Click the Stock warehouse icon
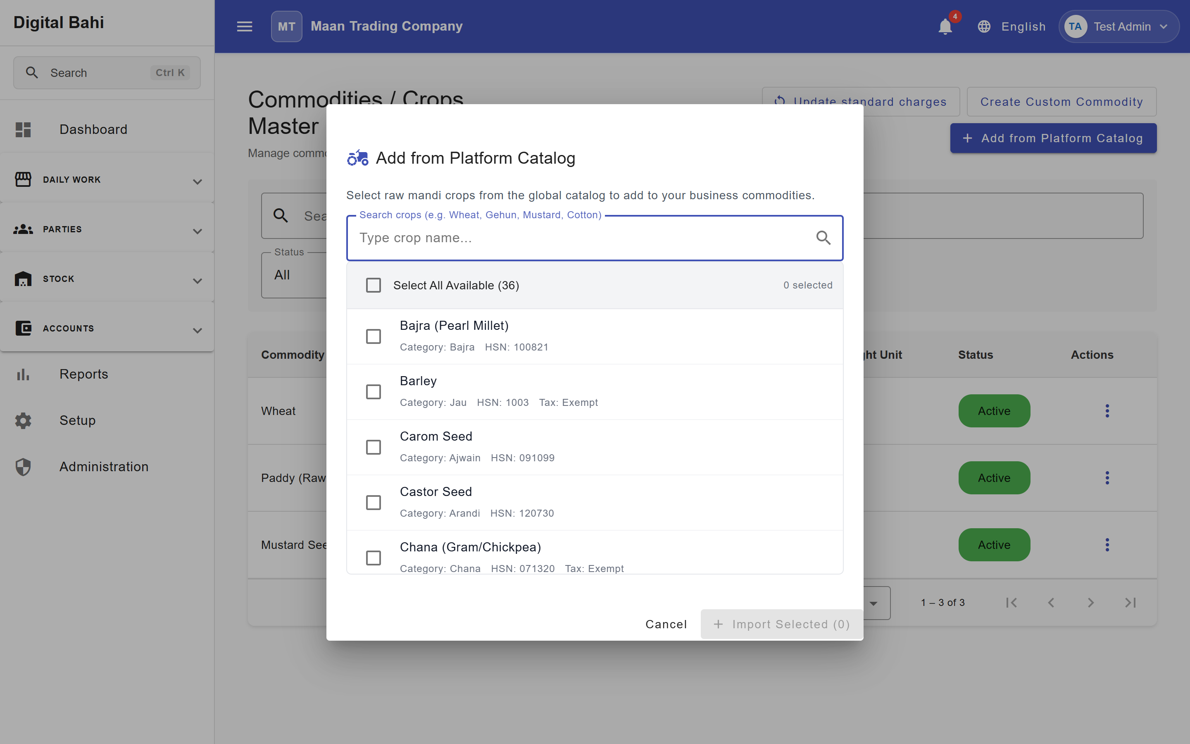The image size is (1190, 744). 23,279
